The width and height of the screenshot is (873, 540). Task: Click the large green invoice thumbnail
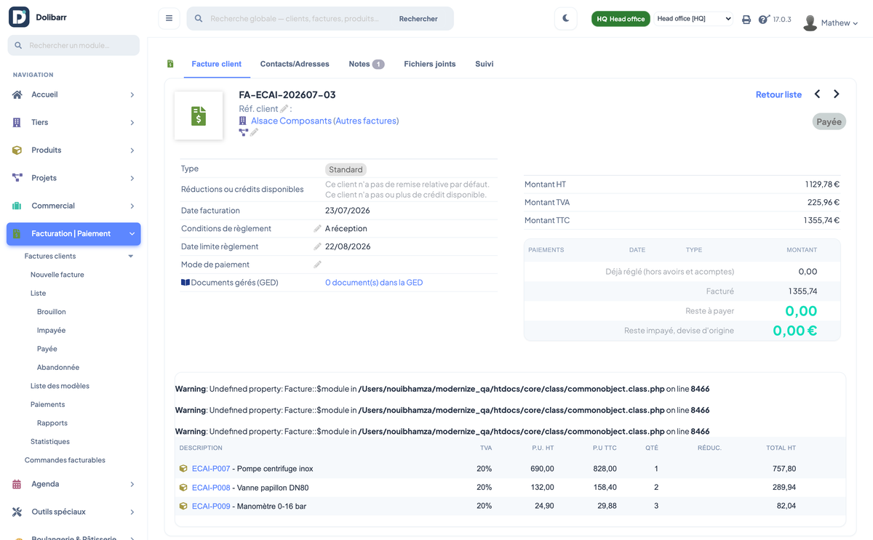click(199, 116)
